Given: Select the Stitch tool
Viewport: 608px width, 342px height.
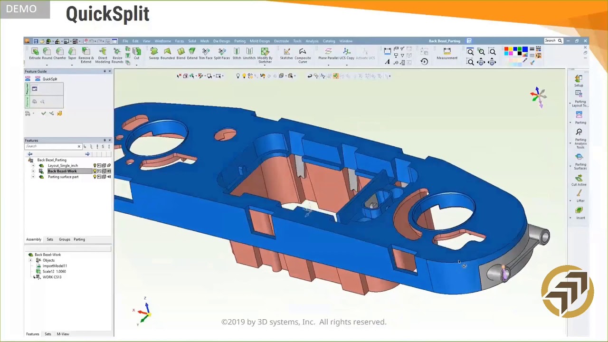Looking at the screenshot, I should 237,54.
